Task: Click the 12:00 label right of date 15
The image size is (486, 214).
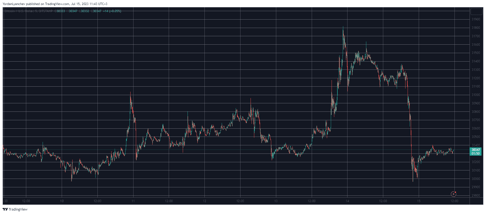Action: click(454, 201)
